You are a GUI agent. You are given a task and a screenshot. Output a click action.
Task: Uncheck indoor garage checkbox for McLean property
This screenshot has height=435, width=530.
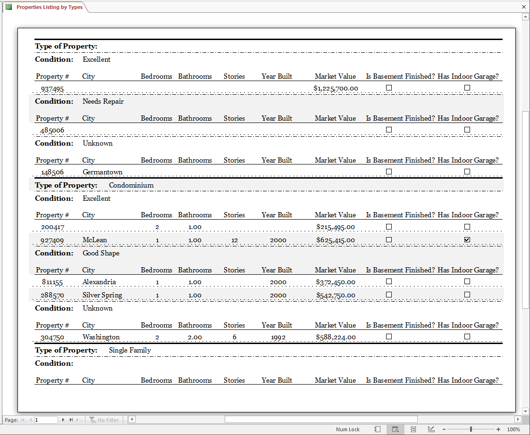click(467, 239)
